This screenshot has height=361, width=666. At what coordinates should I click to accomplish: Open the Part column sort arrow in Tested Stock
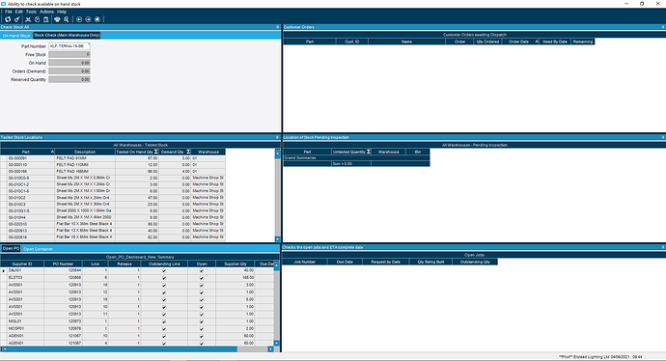pos(52,152)
